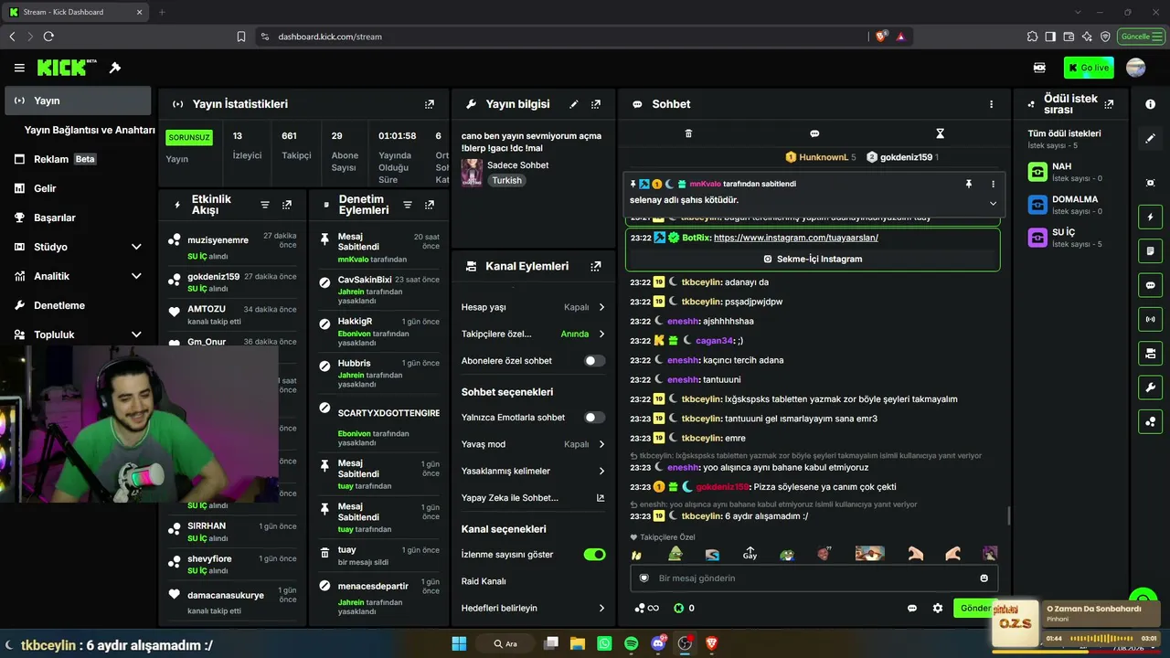Toggle the document panel button in right sidebar
Viewport: 1170px width, 658px height.
[x=1150, y=251]
